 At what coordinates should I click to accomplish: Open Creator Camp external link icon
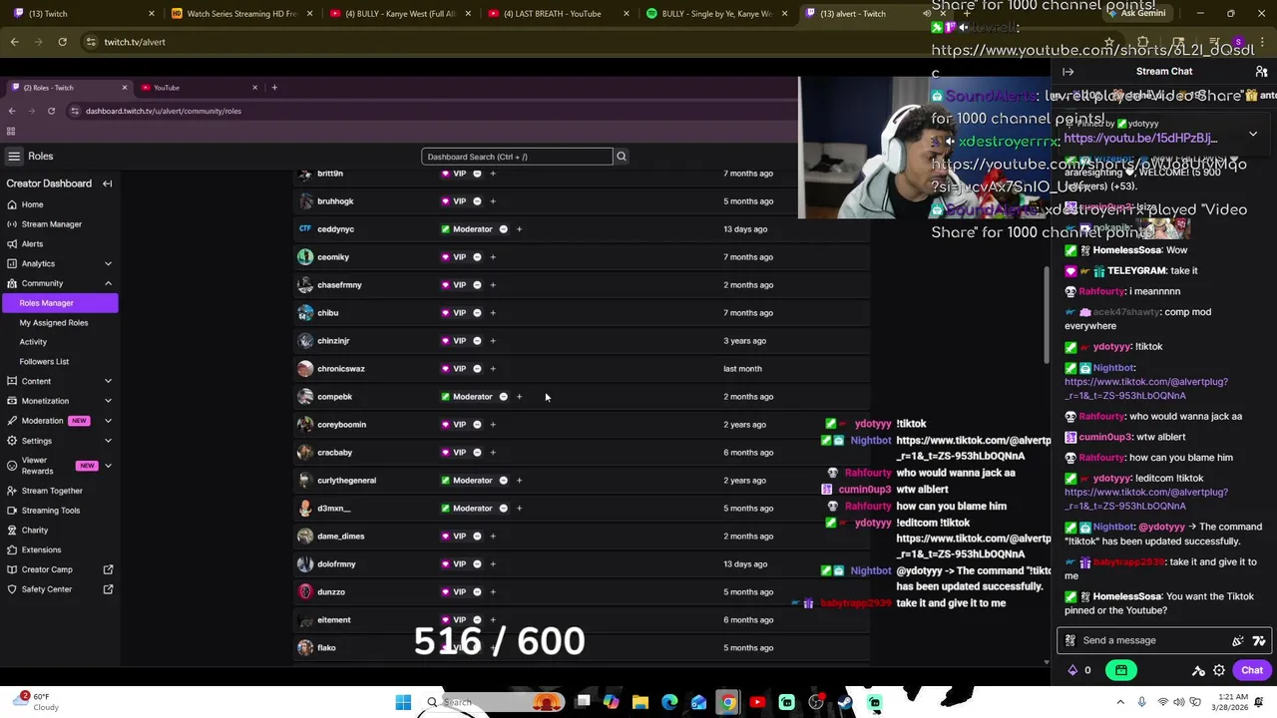[x=109, y=569]
